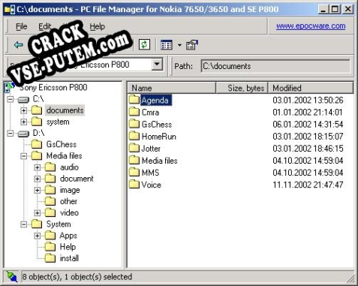The width and height of the screenshot is (358, 286).
Task: Expand the document folder node
Action: [x=38, y=179]
